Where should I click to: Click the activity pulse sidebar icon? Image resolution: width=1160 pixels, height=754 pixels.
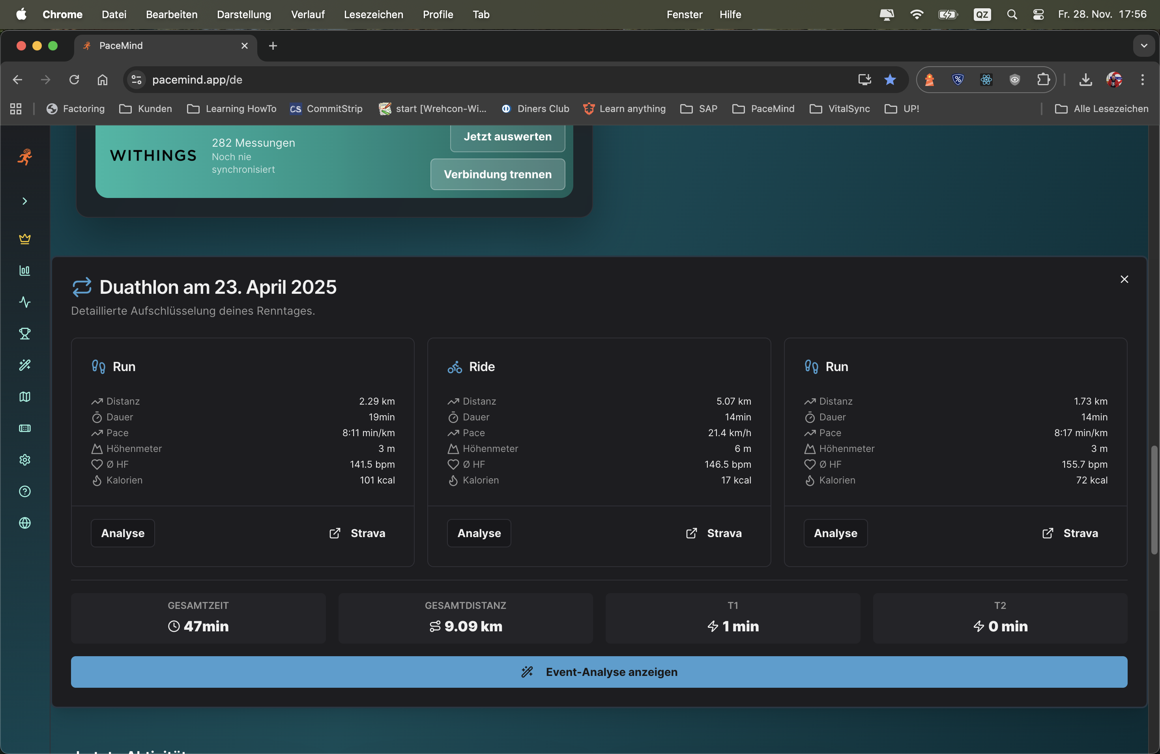tap(25, 302)
